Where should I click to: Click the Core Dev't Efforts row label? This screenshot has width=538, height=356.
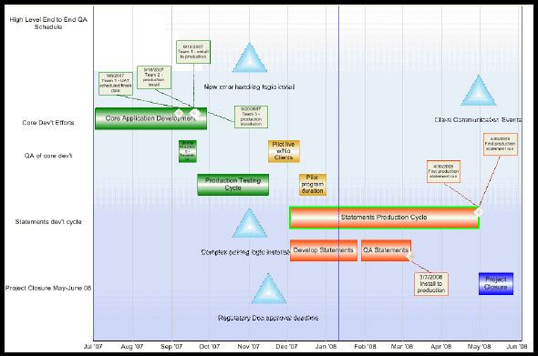[x=48, y=122]
